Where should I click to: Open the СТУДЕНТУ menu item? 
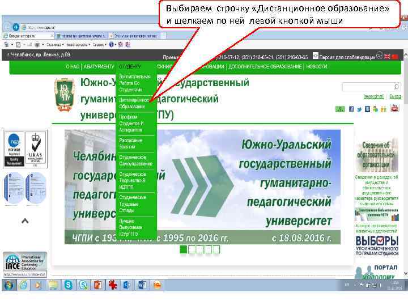coord(130,67)
